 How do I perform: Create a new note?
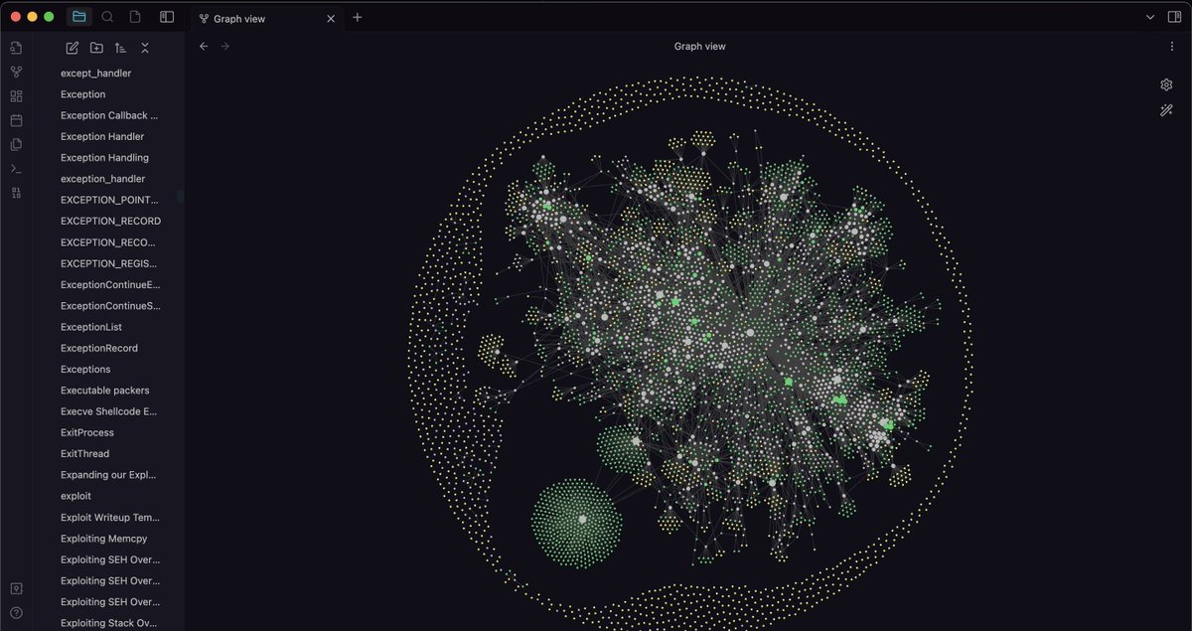(x=72, y=47)
